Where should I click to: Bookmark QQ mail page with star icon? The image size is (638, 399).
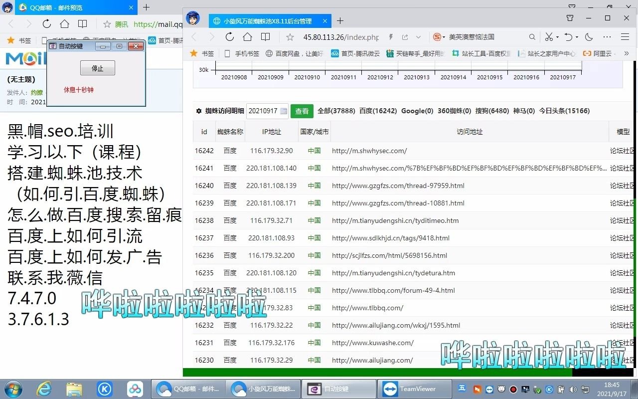107,24
